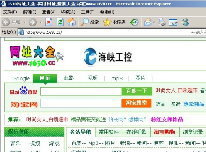Open the Search magnifier toolbar button
This screenshot has height=152, width=206.
[89, 22]
